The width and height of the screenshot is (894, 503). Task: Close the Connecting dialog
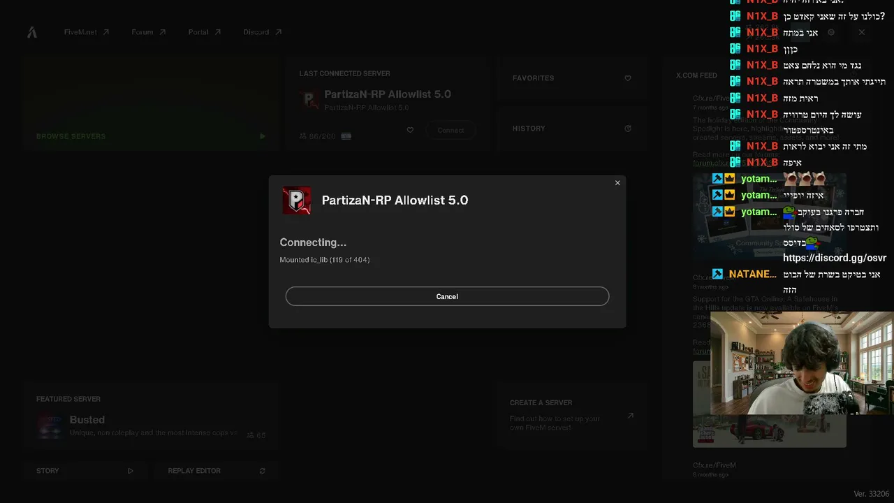click(x=617, y=183)
